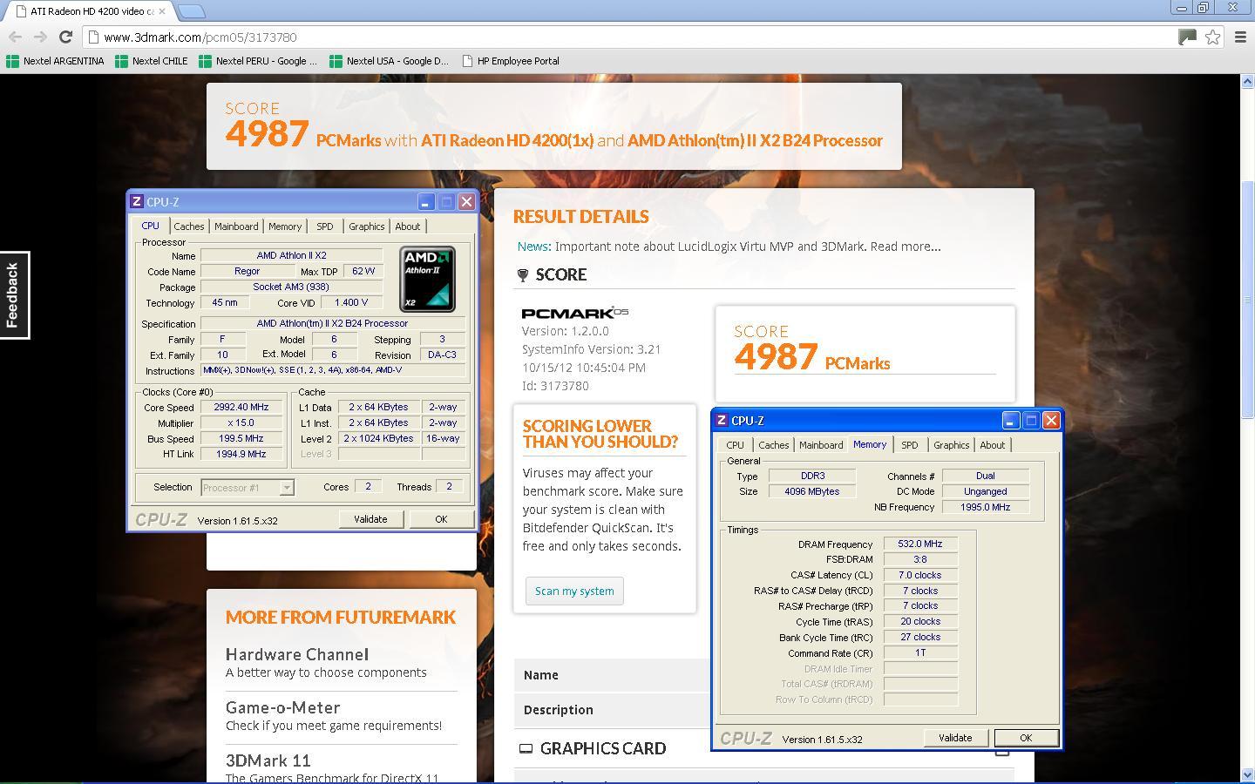Click the scrollbar down arrow
Viewport: 1255px width, 784px height.
click(1247, 775)
